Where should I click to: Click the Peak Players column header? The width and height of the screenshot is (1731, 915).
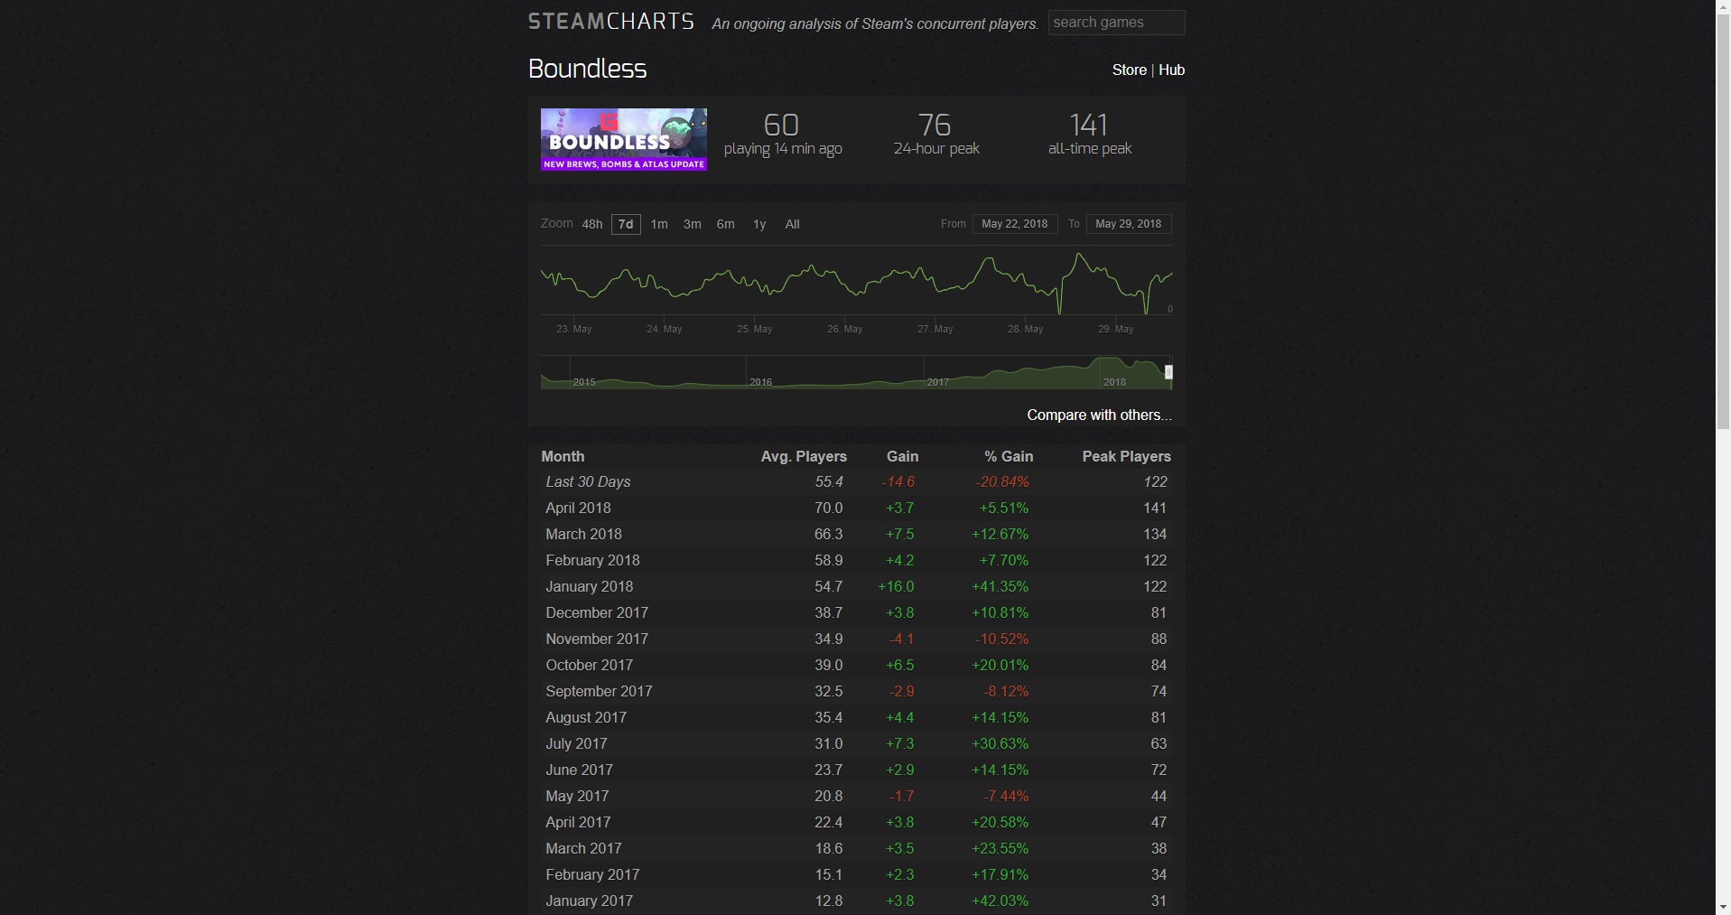(x=1126, y=456)
